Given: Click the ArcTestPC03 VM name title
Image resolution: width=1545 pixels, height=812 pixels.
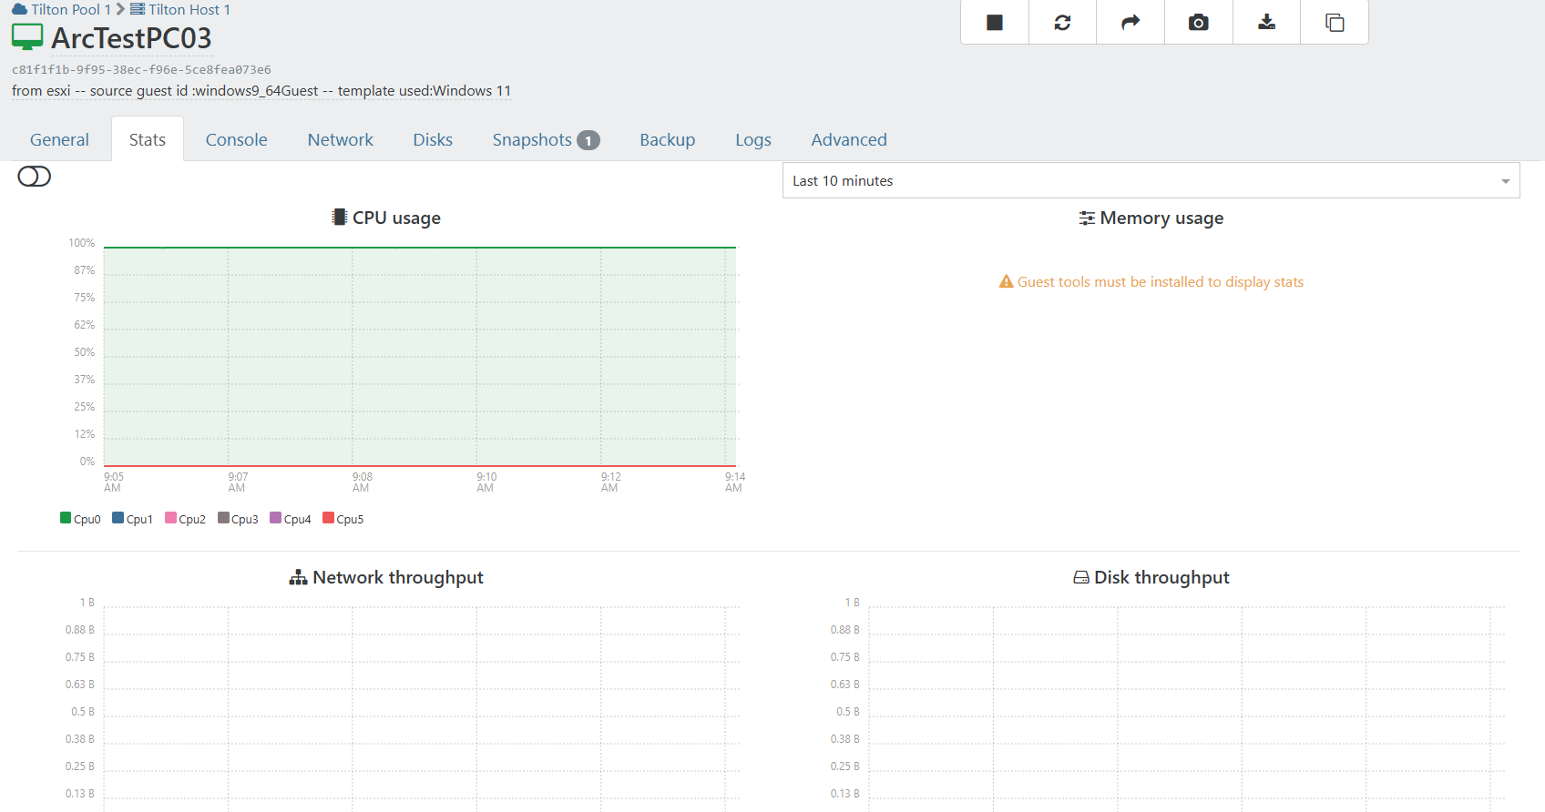Looking at the screenshot, I should coord(131,38).
